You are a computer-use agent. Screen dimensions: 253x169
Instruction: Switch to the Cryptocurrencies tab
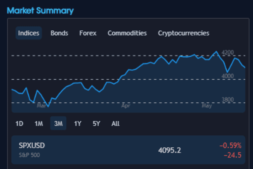pos(184,33)
